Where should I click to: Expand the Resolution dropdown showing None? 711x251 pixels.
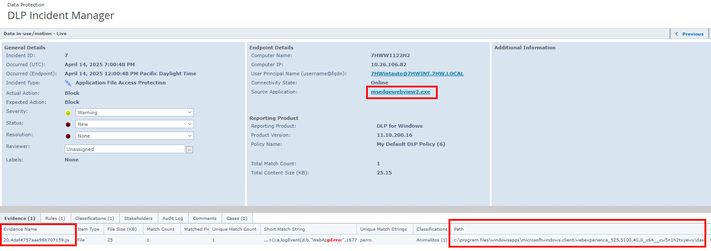[134, 136]
